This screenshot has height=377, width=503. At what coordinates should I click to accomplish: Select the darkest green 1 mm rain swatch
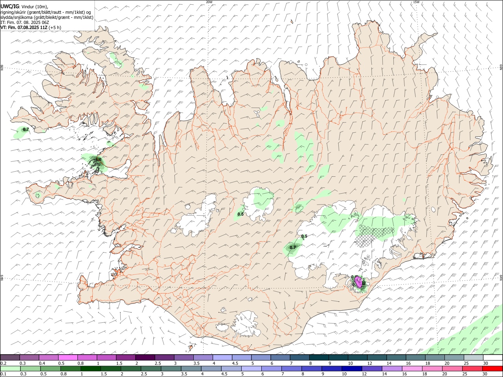coord(90,369)
